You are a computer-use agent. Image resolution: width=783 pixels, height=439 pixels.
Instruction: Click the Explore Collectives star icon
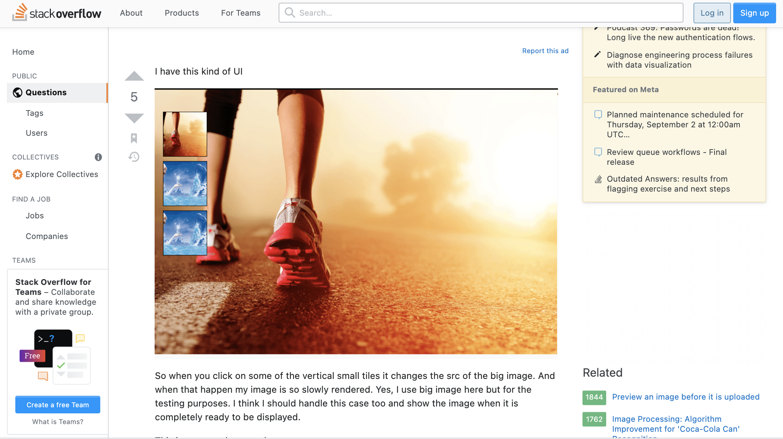(x=18, y=174)
